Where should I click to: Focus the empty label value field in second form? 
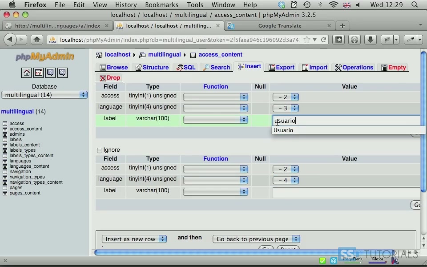point(346,193)
